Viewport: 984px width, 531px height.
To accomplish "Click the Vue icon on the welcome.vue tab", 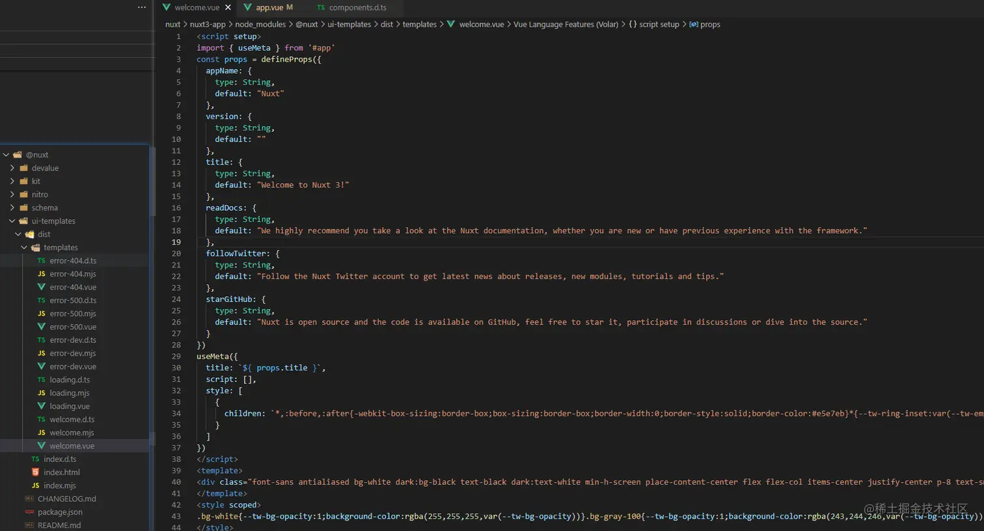I will [x=167, y=7].
